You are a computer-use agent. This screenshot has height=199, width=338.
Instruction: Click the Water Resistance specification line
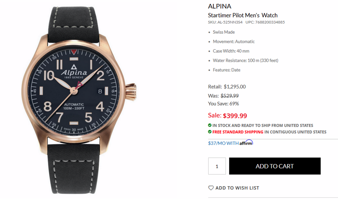(245, 60)
